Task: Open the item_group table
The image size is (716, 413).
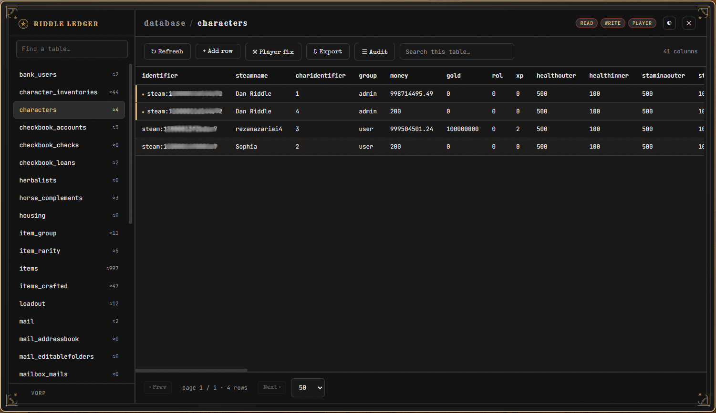Action: pos(69,233)
